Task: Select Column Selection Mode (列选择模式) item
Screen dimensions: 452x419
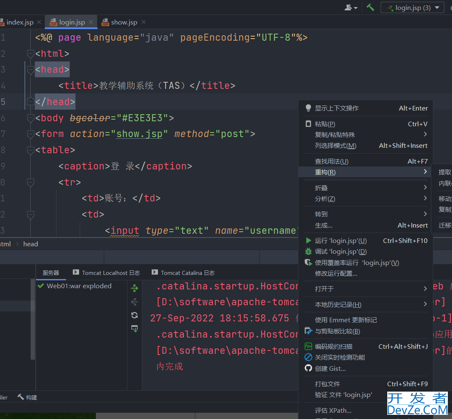Action: tap(366, 146)
